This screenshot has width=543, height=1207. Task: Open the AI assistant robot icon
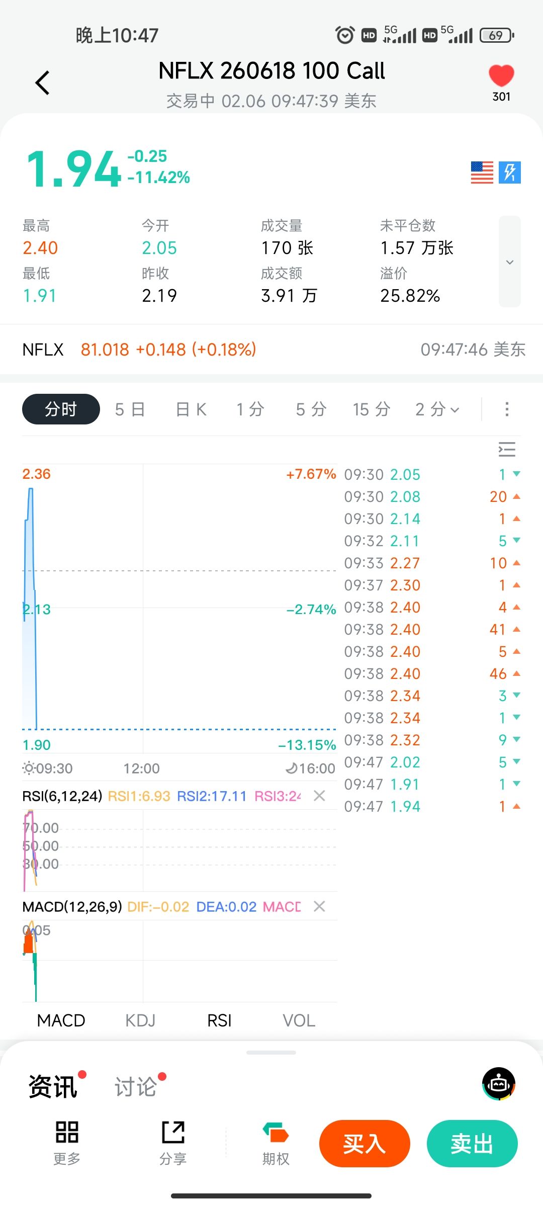tap(499, 1084)
